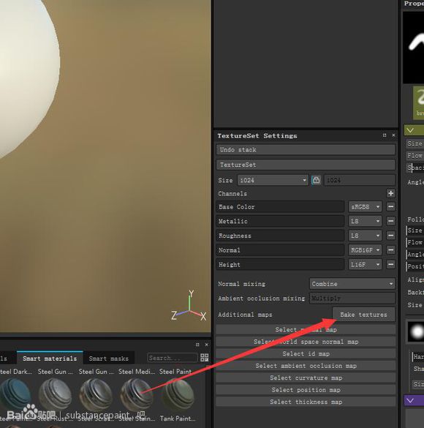Click the green brush preset thumbnail

(419, 102)
